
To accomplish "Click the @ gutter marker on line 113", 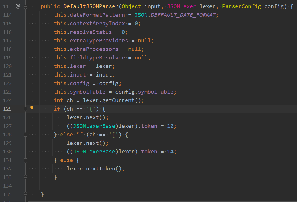I will pos(18,6).
